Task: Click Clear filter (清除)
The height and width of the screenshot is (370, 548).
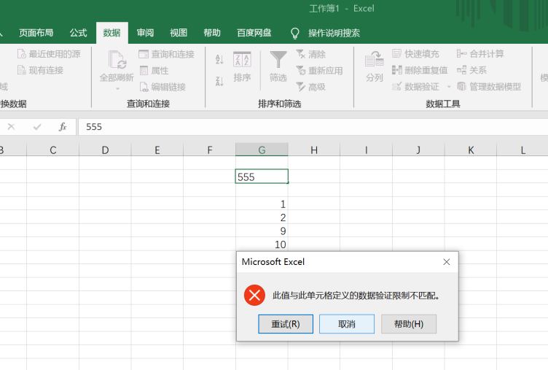Action: [x=310, y=54]
